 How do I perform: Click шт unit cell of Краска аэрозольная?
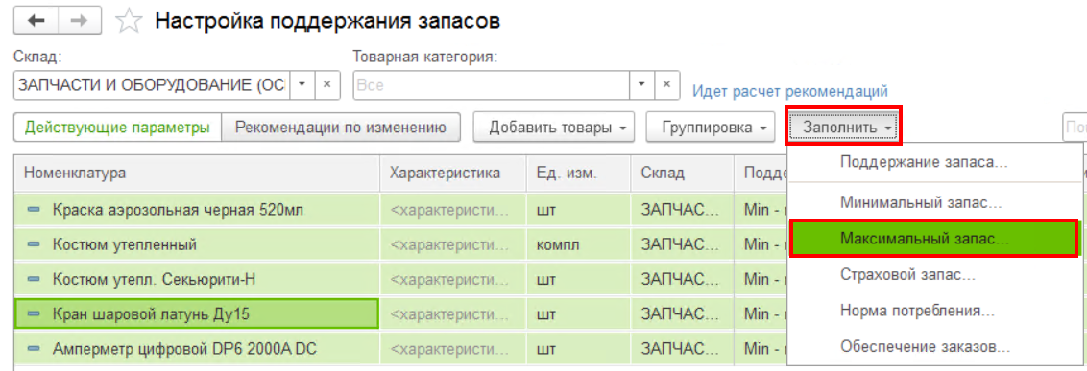pyautogui.click(x=579, y=209)
